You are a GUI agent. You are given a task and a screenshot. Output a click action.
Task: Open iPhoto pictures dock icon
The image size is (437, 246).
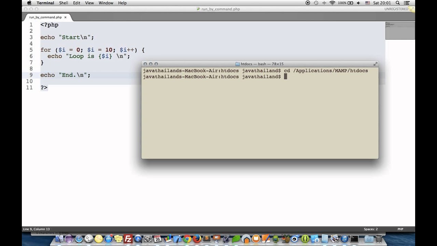coord(335,239)
